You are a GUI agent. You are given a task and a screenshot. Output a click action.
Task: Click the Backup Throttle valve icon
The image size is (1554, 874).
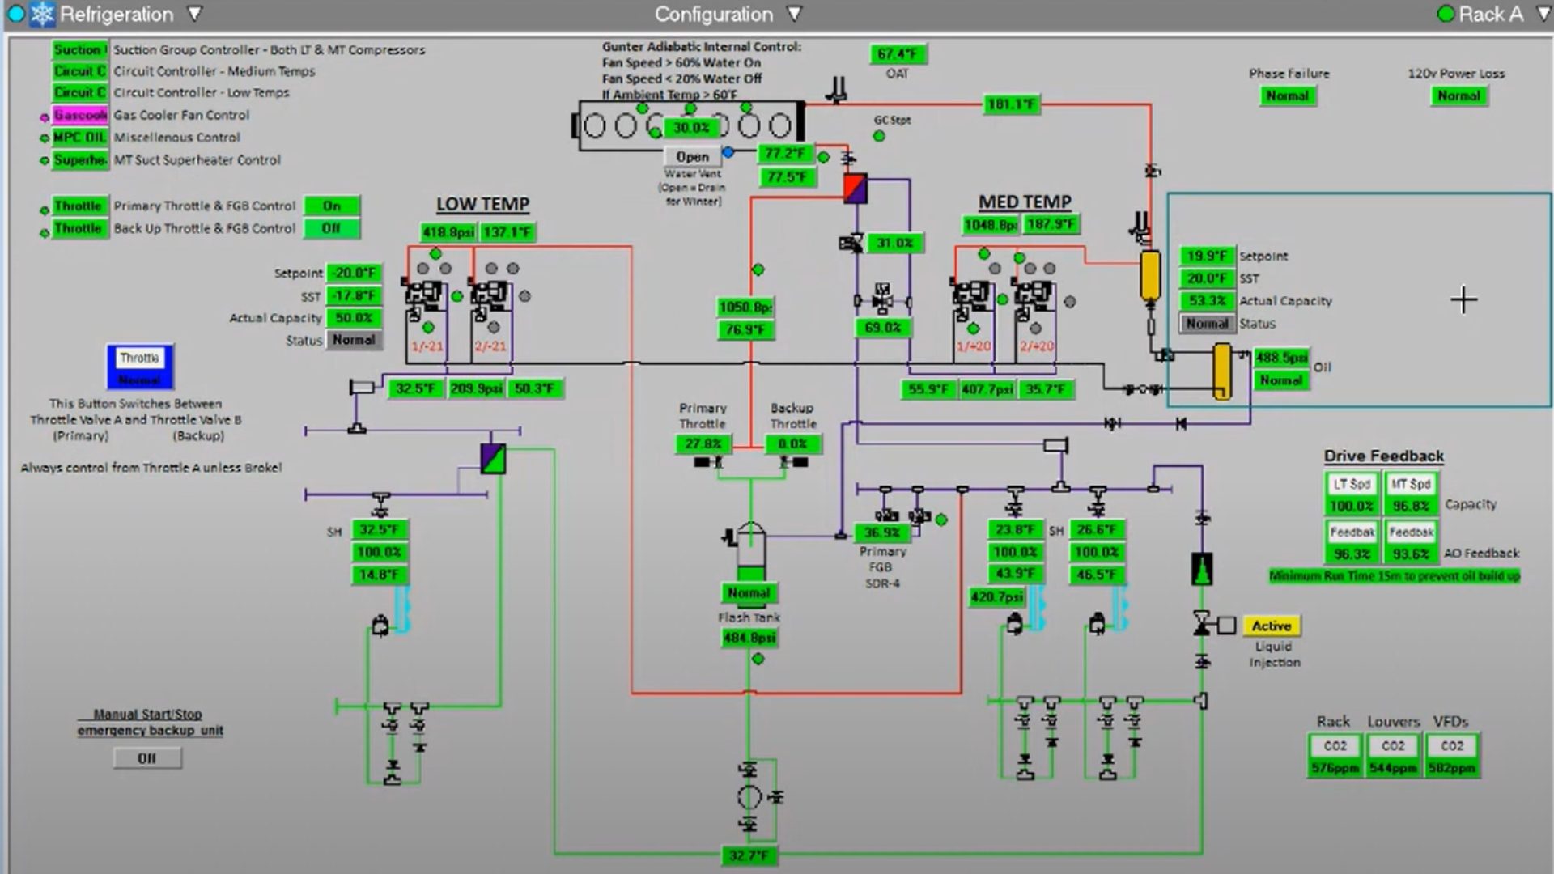pyautogui.click(x=793, y=462)
